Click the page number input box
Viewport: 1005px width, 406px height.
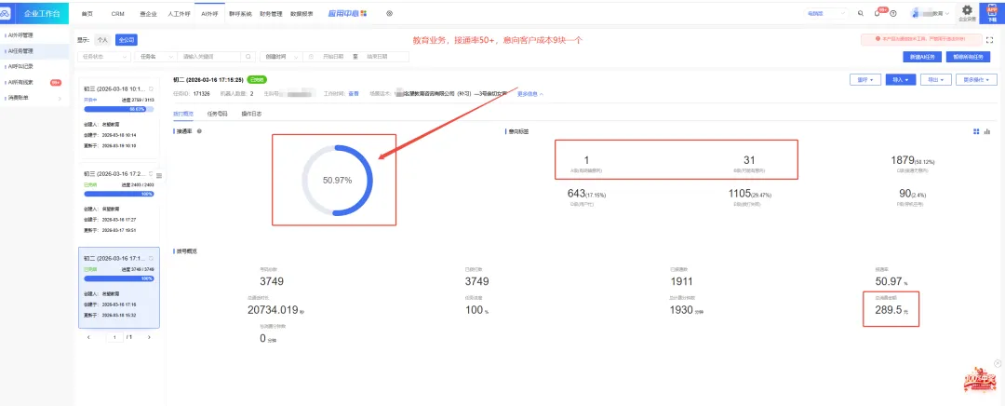point(114,337)
